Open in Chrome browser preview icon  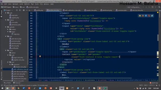[x=140, y=16]
